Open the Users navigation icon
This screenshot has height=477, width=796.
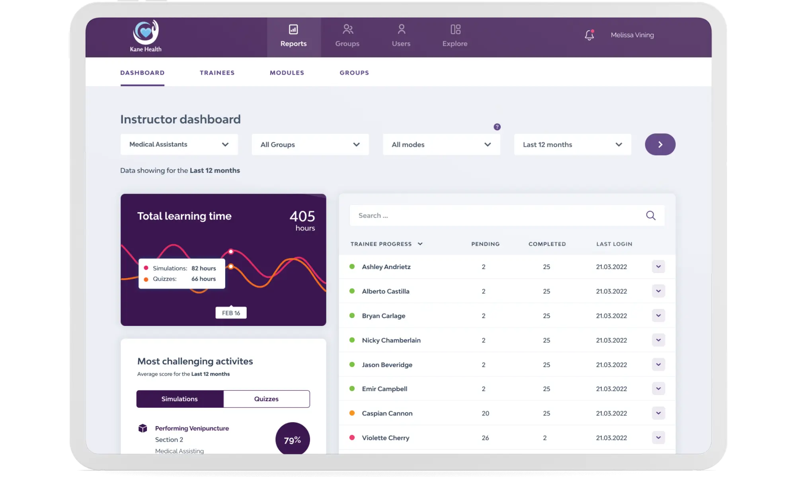[401, 29]
